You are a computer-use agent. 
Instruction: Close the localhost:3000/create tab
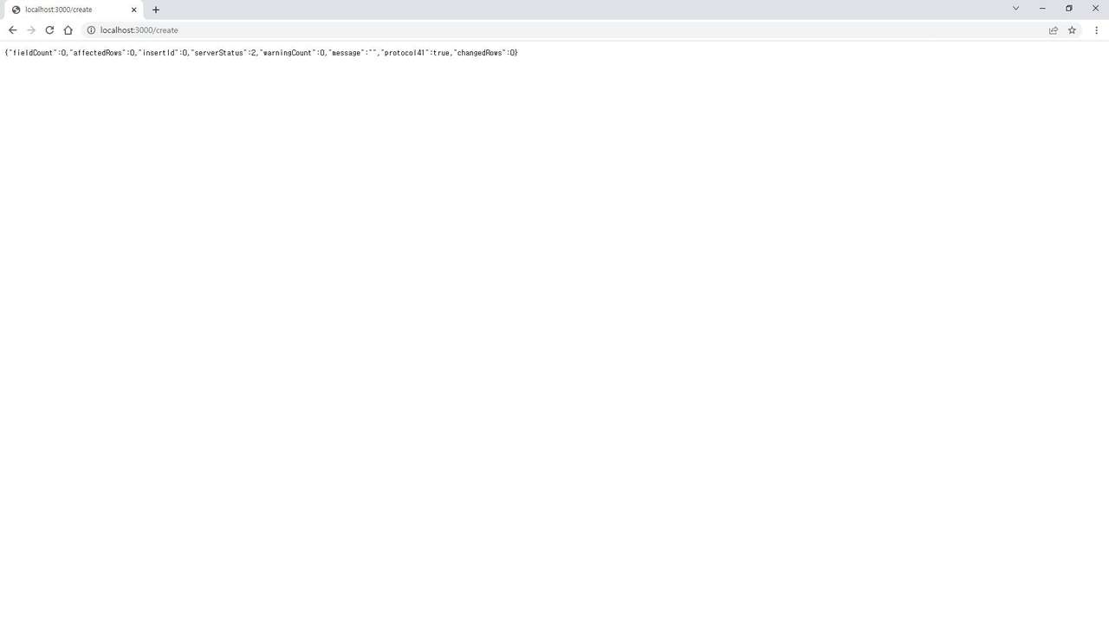point(133,10)
